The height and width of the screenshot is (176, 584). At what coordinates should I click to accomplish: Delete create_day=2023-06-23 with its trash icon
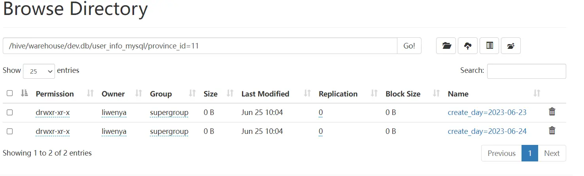click(552, 112)
